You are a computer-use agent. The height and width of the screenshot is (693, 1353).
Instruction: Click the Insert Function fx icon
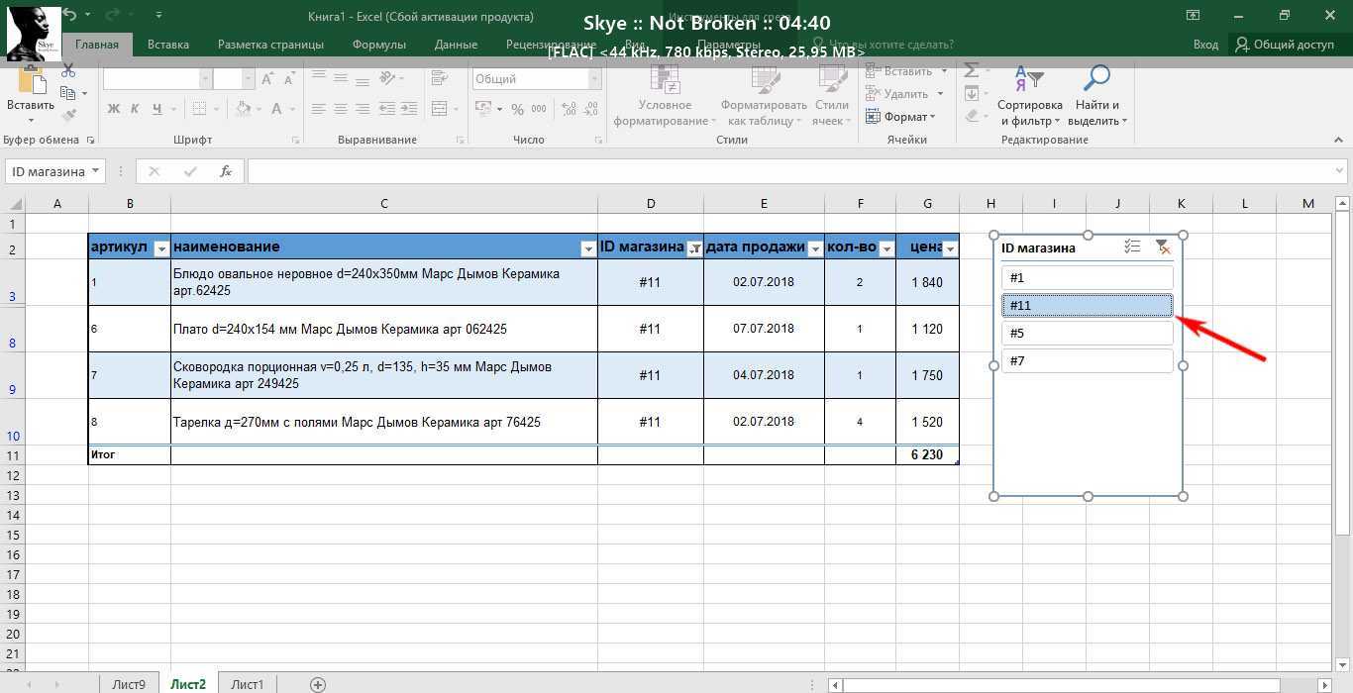[x=226, y=171]
